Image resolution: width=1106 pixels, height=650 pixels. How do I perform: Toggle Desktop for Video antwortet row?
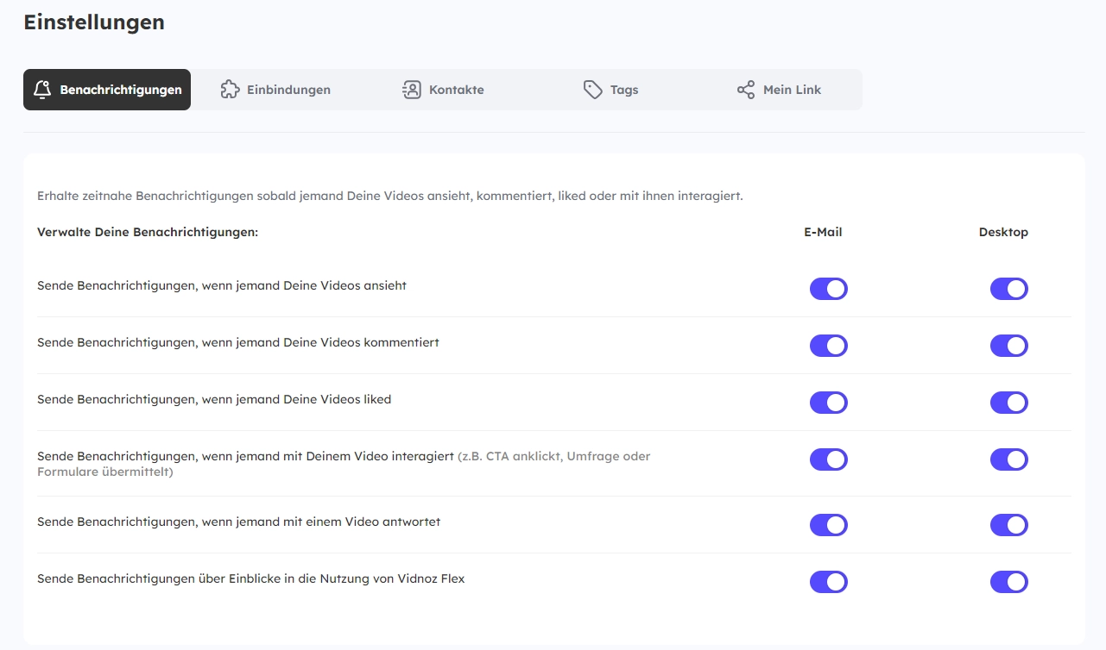click(1009, 525)
